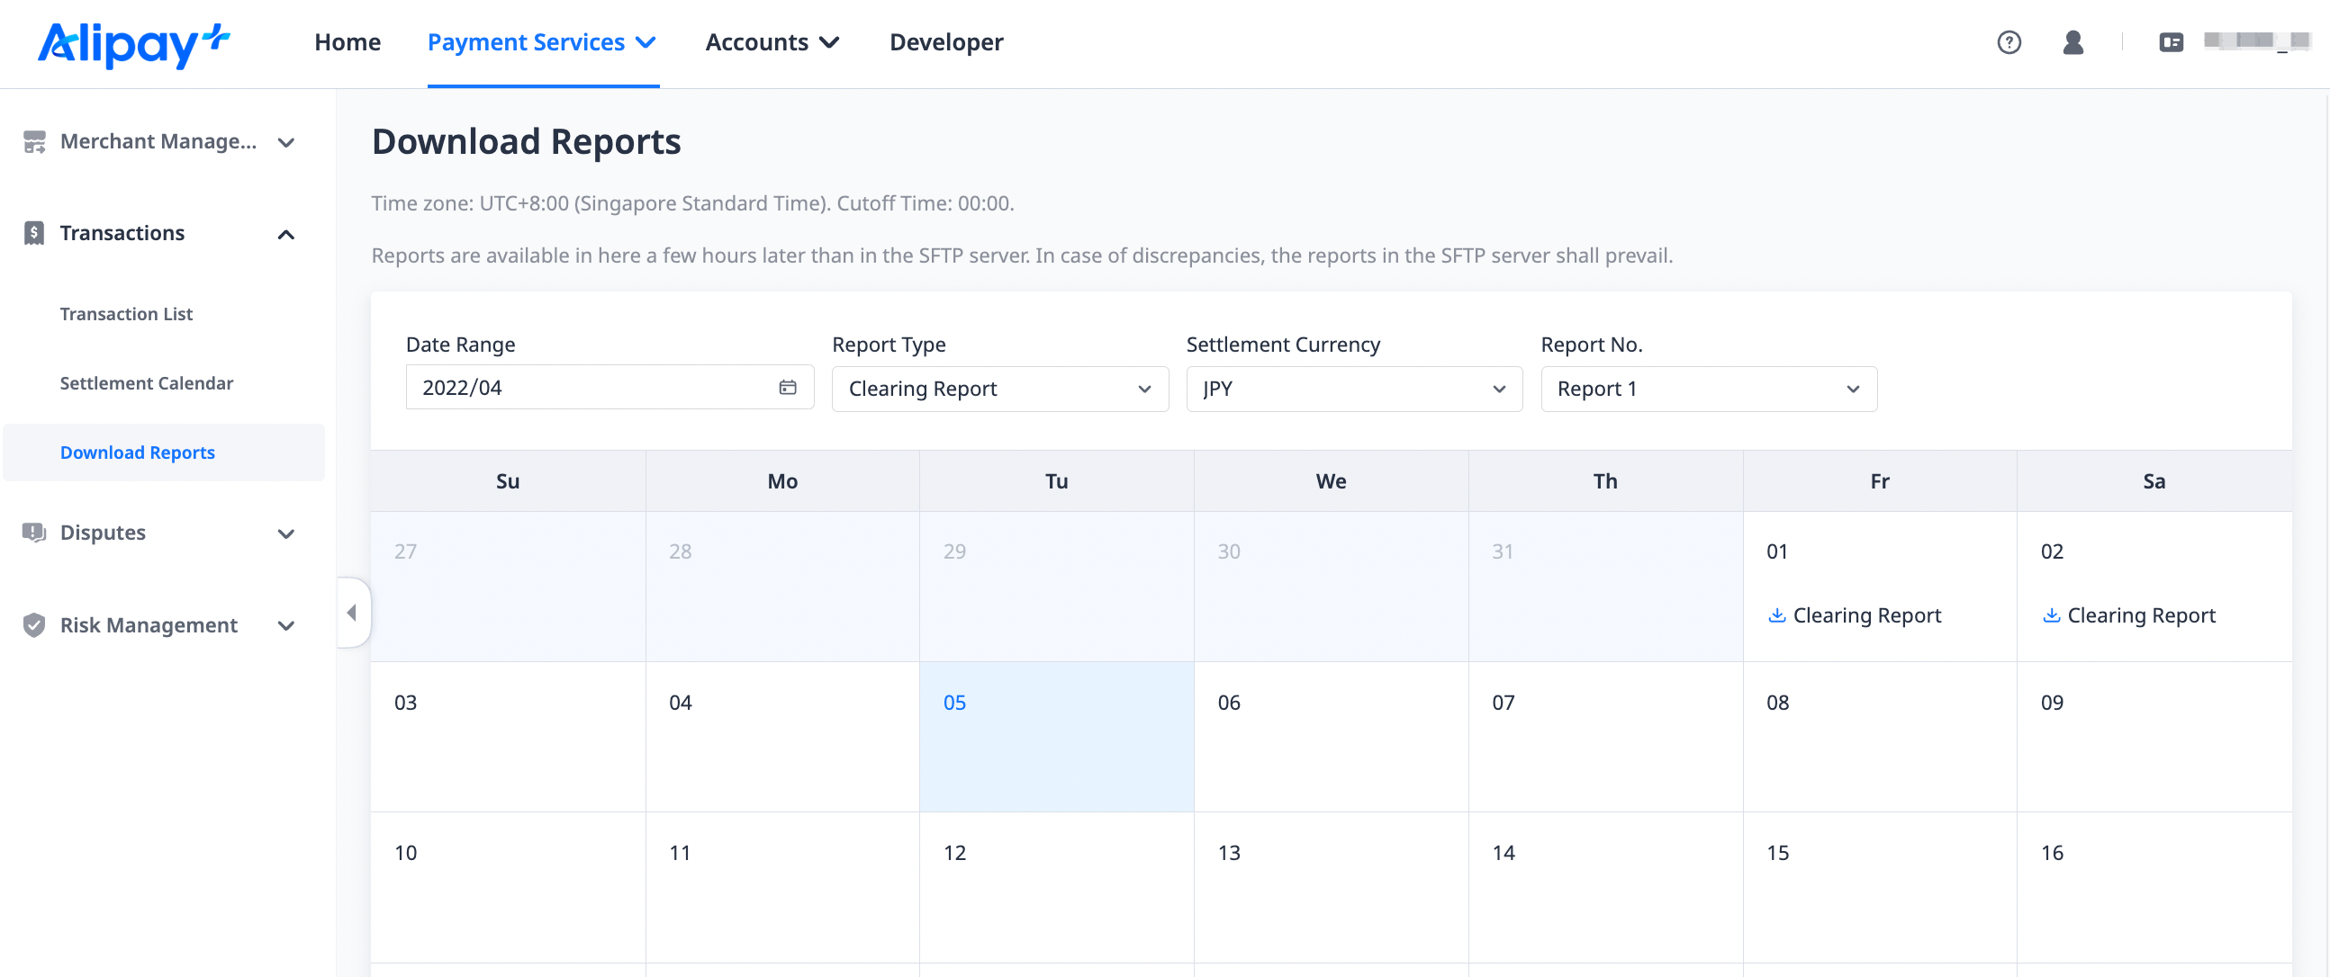Open the help question mark icon
The height and width of the screenshot is (977, 2330).
2008,42
